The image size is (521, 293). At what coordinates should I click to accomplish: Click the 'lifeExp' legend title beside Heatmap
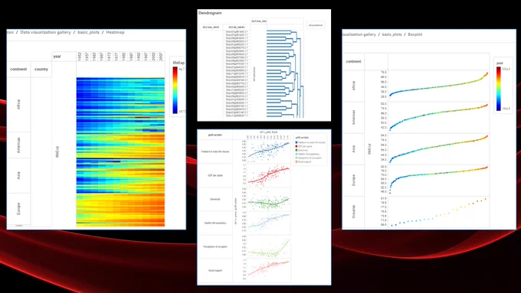tap(179, 63)
